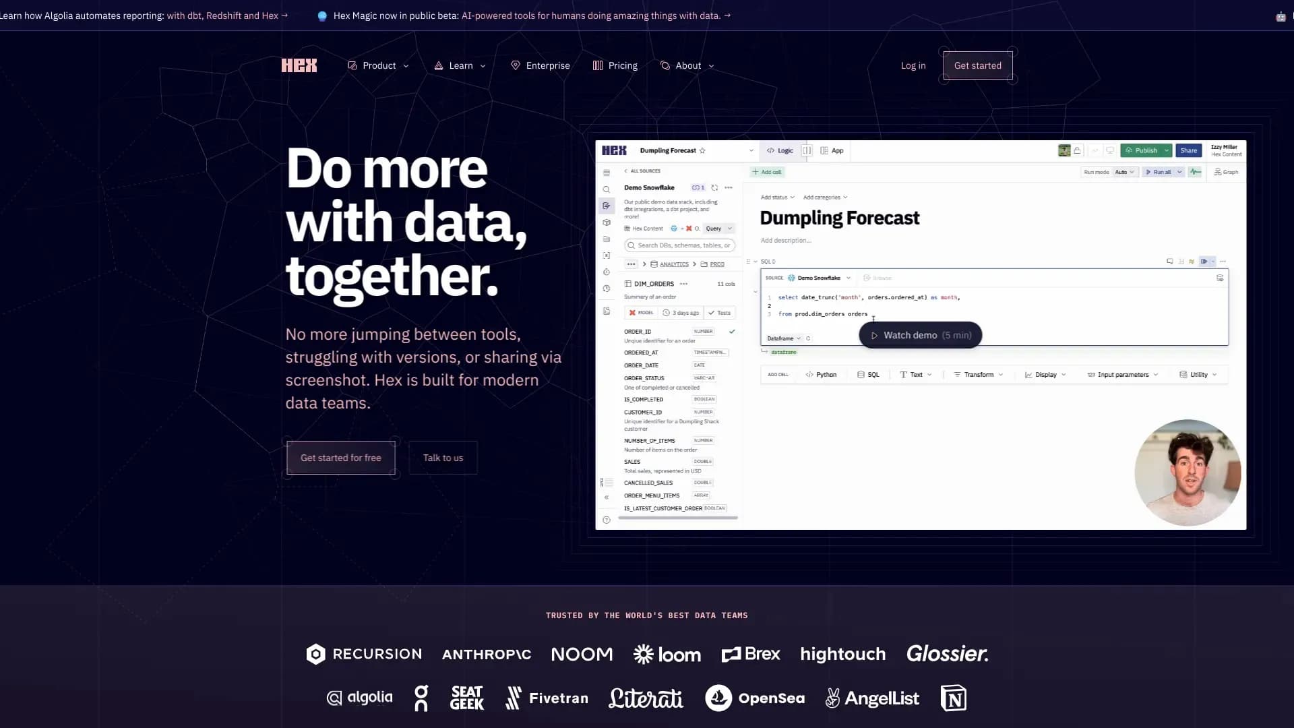This screenshot has height=728, width=1294.
Task: Click Add cell at the top of the notebook
Action: (x=767, y=172)
